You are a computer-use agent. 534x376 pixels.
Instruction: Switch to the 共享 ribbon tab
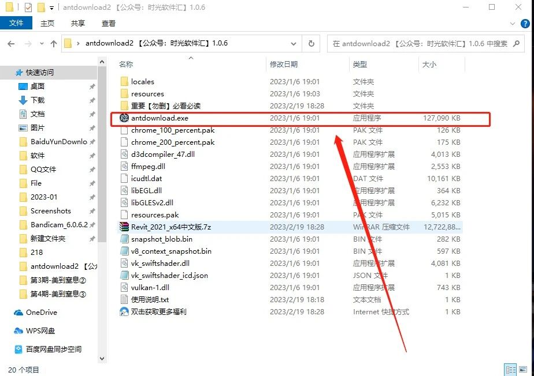[77, 23]
